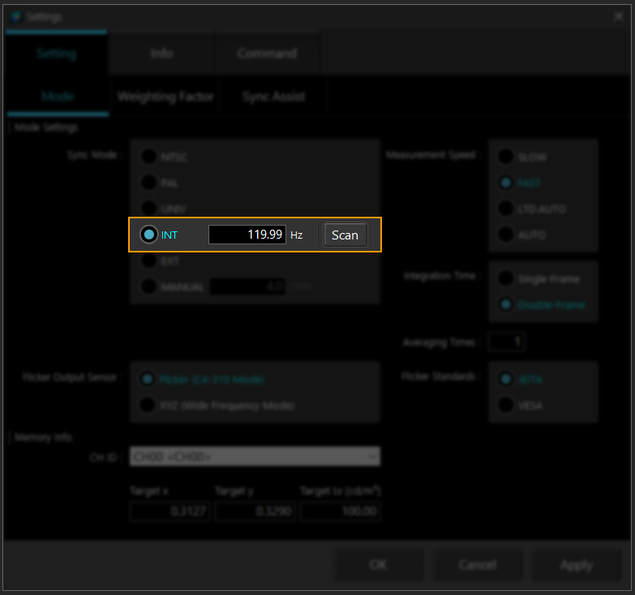Open the Command tab
This screenshot has width=635, height=595.
(x=267, y=54)
